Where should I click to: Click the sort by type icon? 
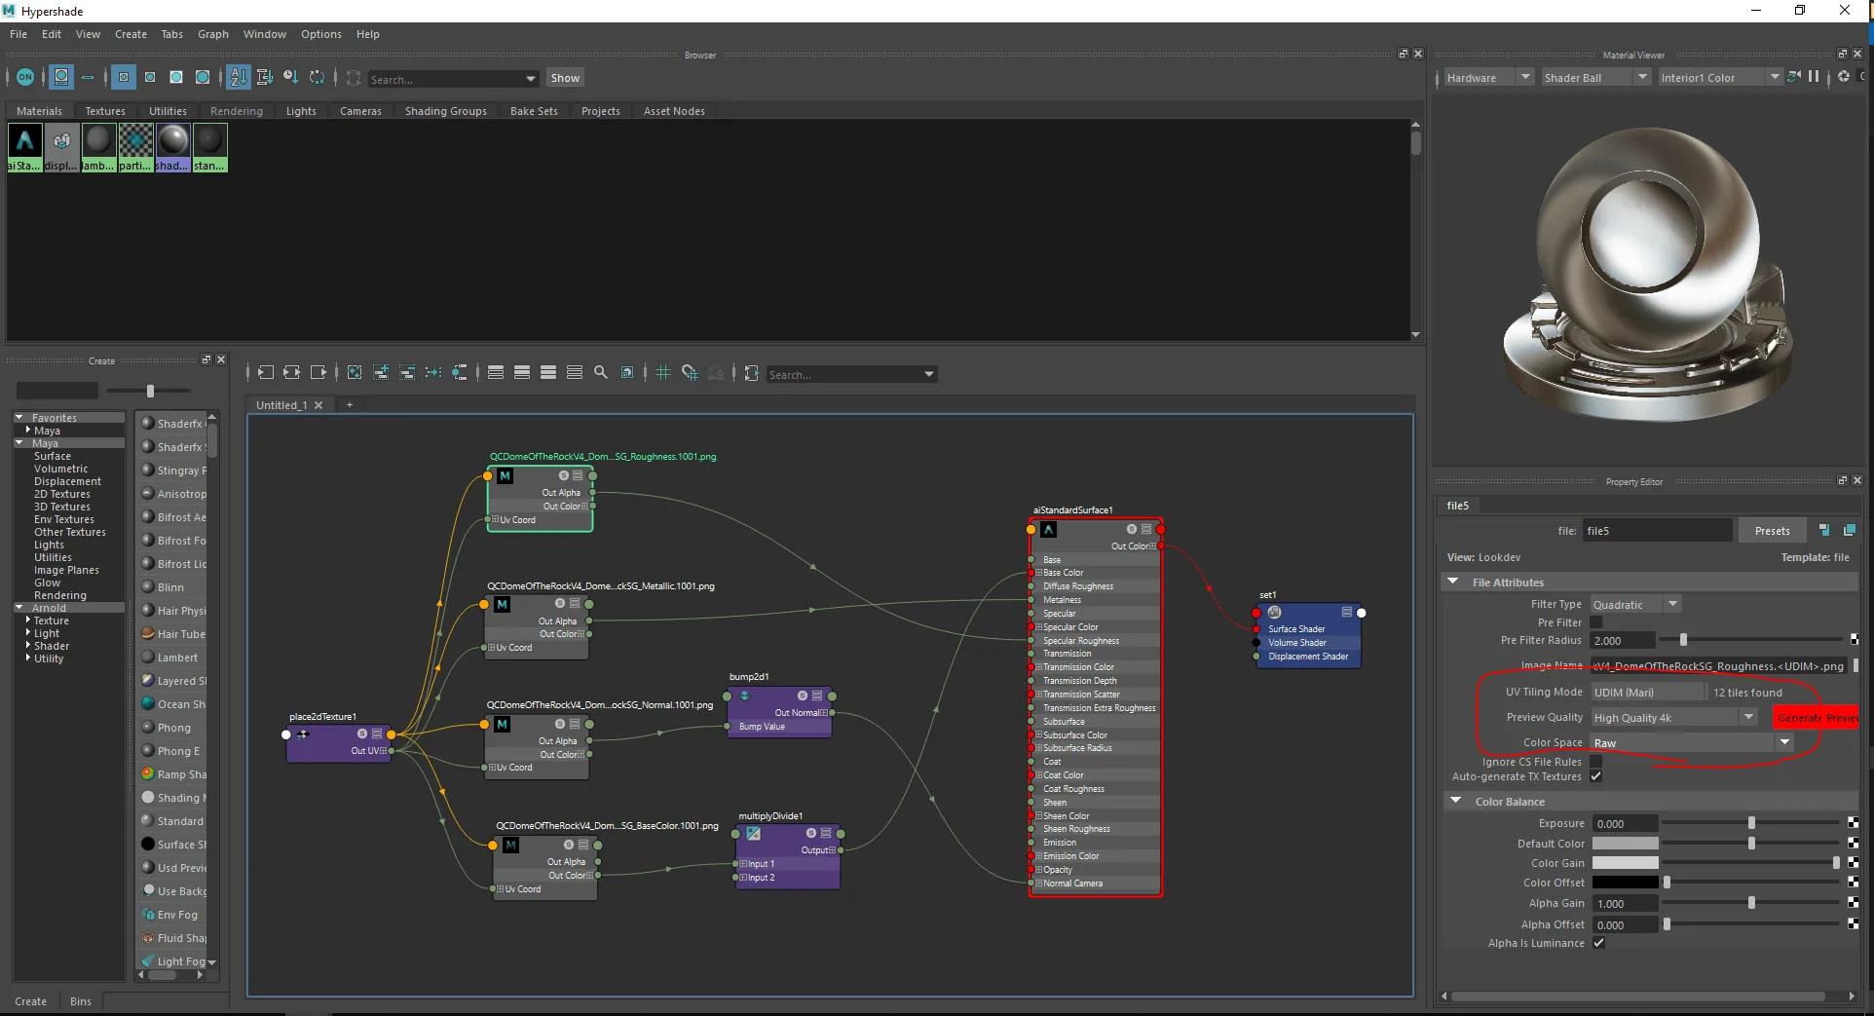(x=264, y=77)
